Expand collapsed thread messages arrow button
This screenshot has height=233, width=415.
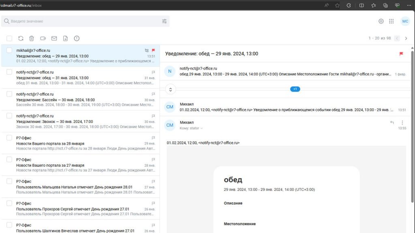pos(171,89)
